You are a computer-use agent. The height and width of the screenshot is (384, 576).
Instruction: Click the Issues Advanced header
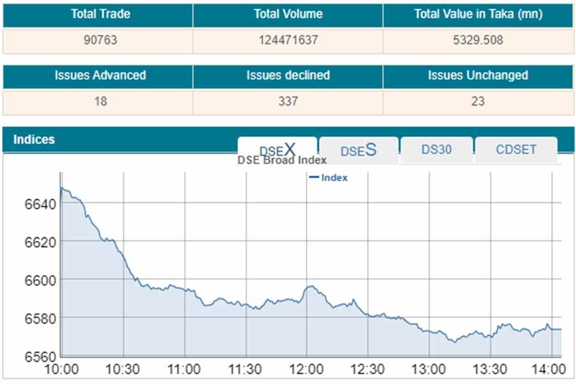pyautogui.click(x=100, y=76)
